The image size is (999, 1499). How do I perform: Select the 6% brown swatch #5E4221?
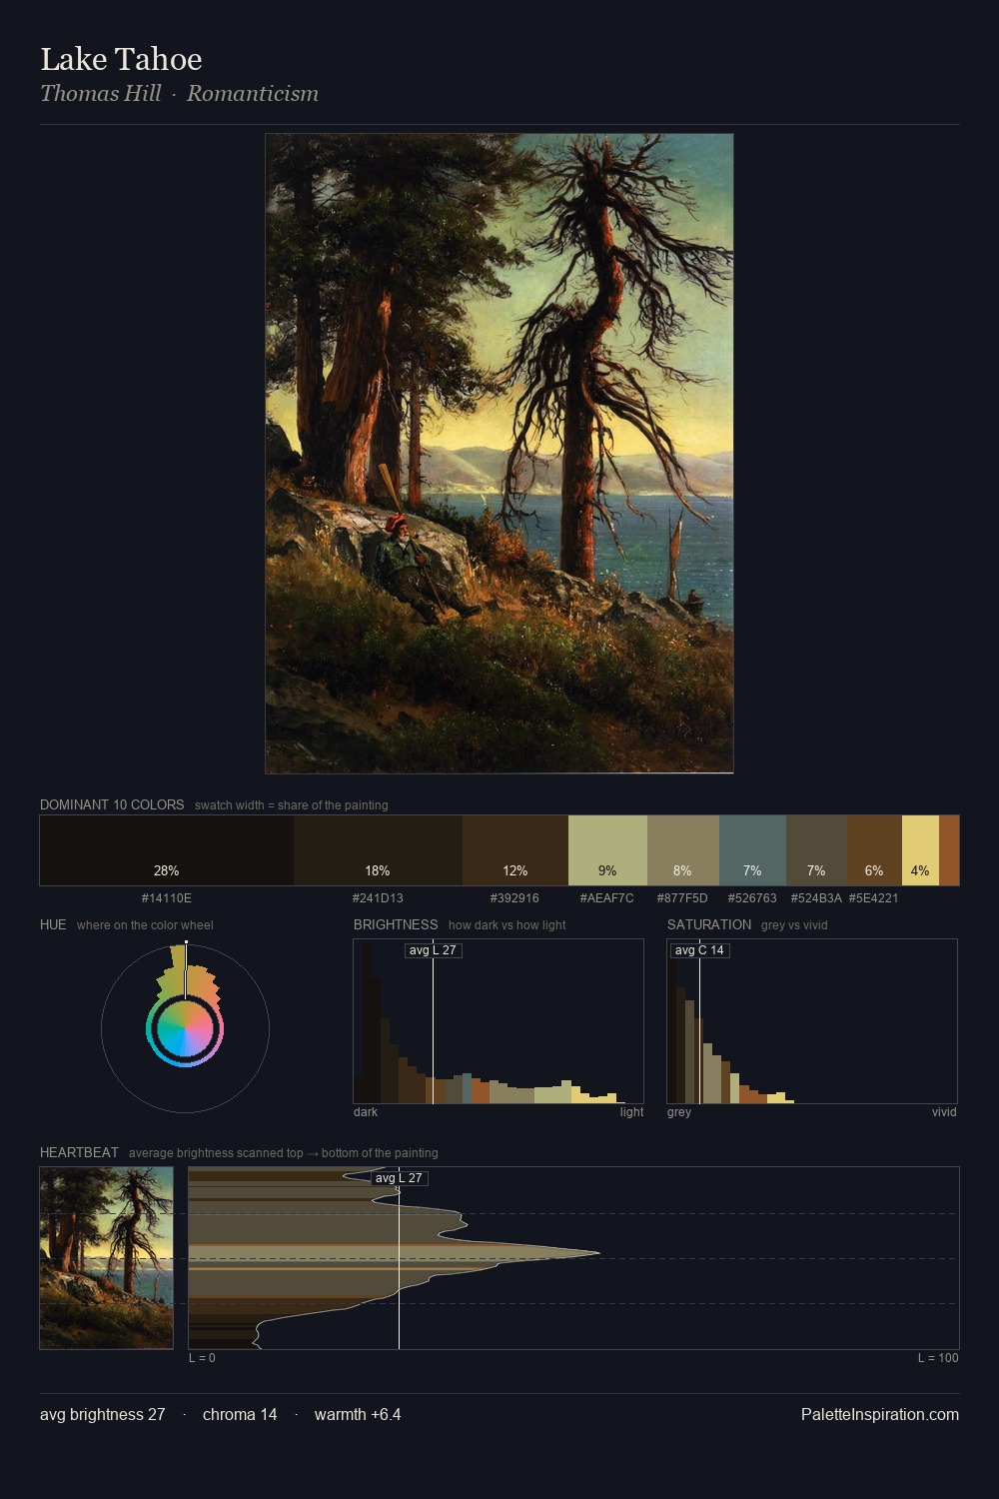click(874, 850)
